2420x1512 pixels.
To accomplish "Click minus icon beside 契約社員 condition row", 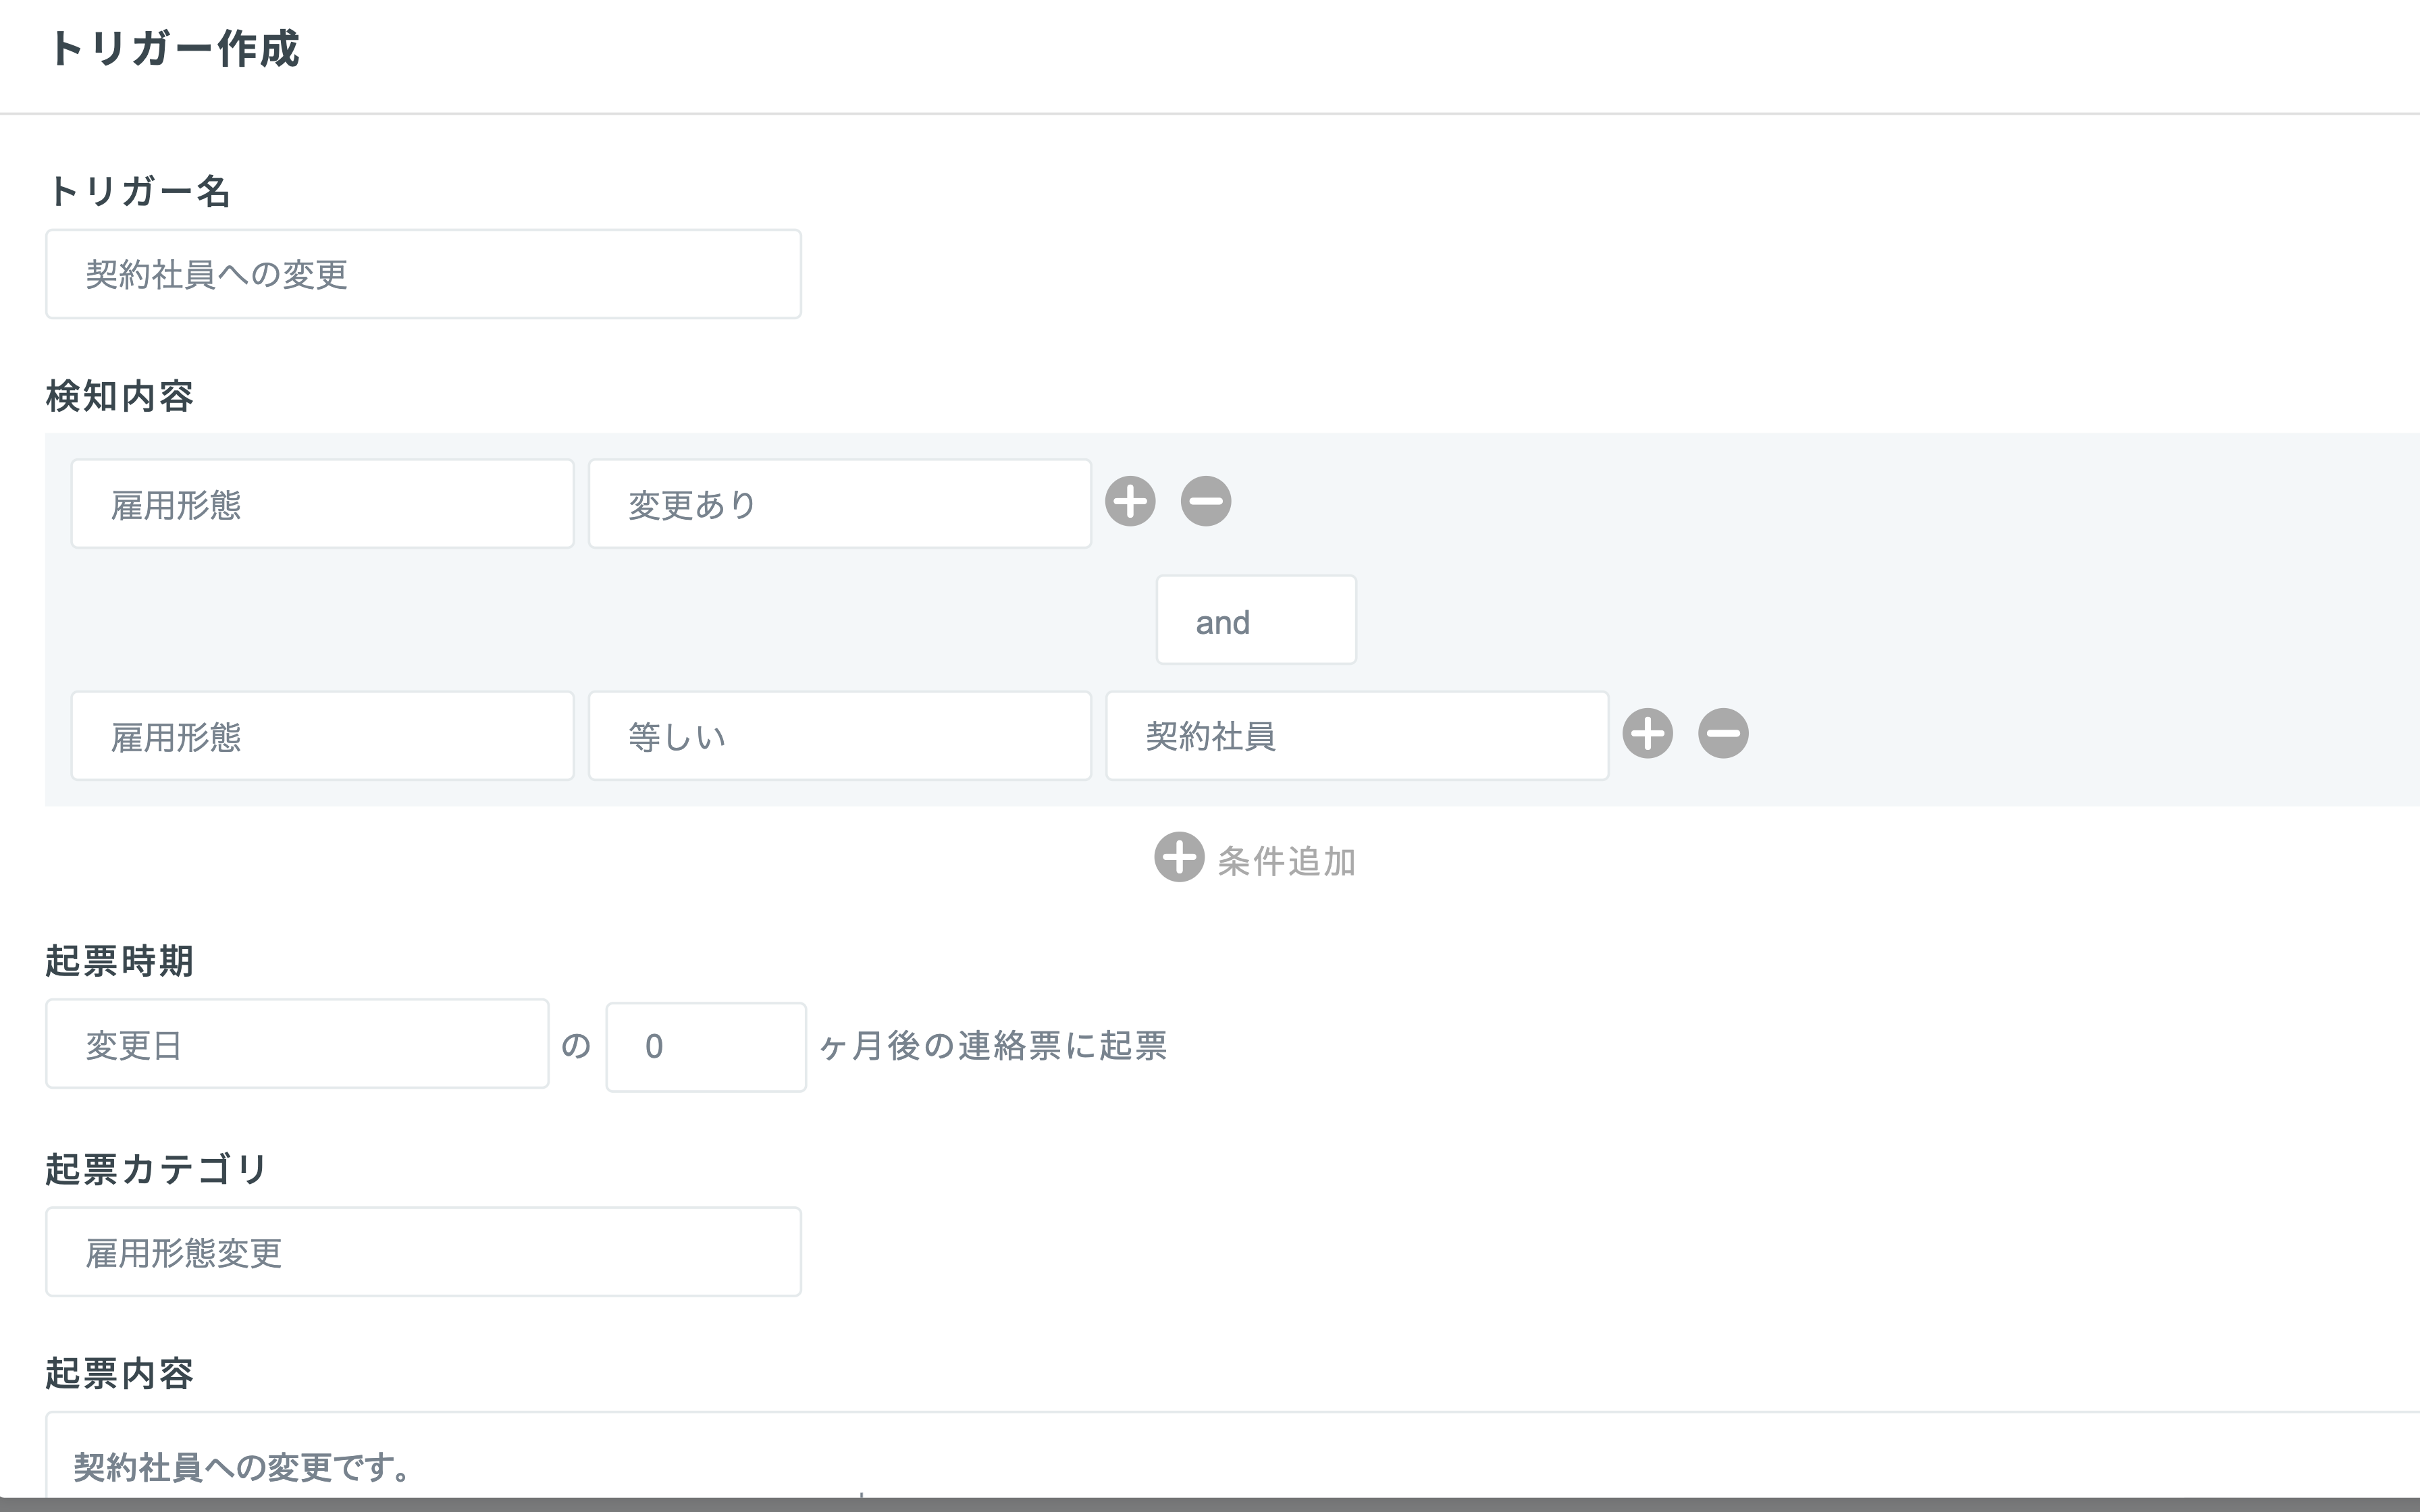I will pyautogui.click(x=1724, y=734).
